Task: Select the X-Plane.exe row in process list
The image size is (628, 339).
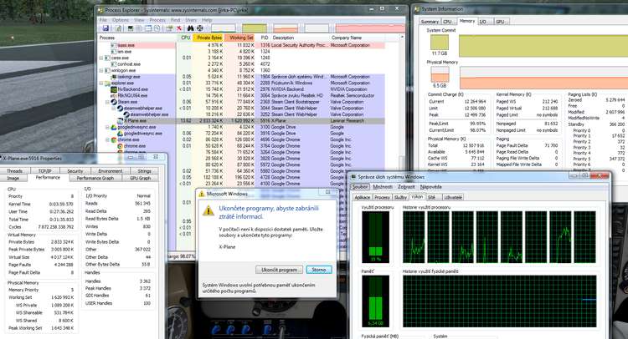Action: click(242, 120)
